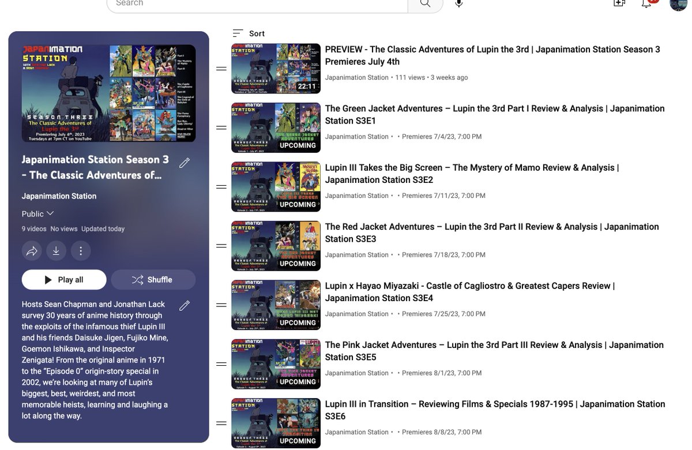Open the Sort menu
692x450 pixels.
click(x=249, y=33)
